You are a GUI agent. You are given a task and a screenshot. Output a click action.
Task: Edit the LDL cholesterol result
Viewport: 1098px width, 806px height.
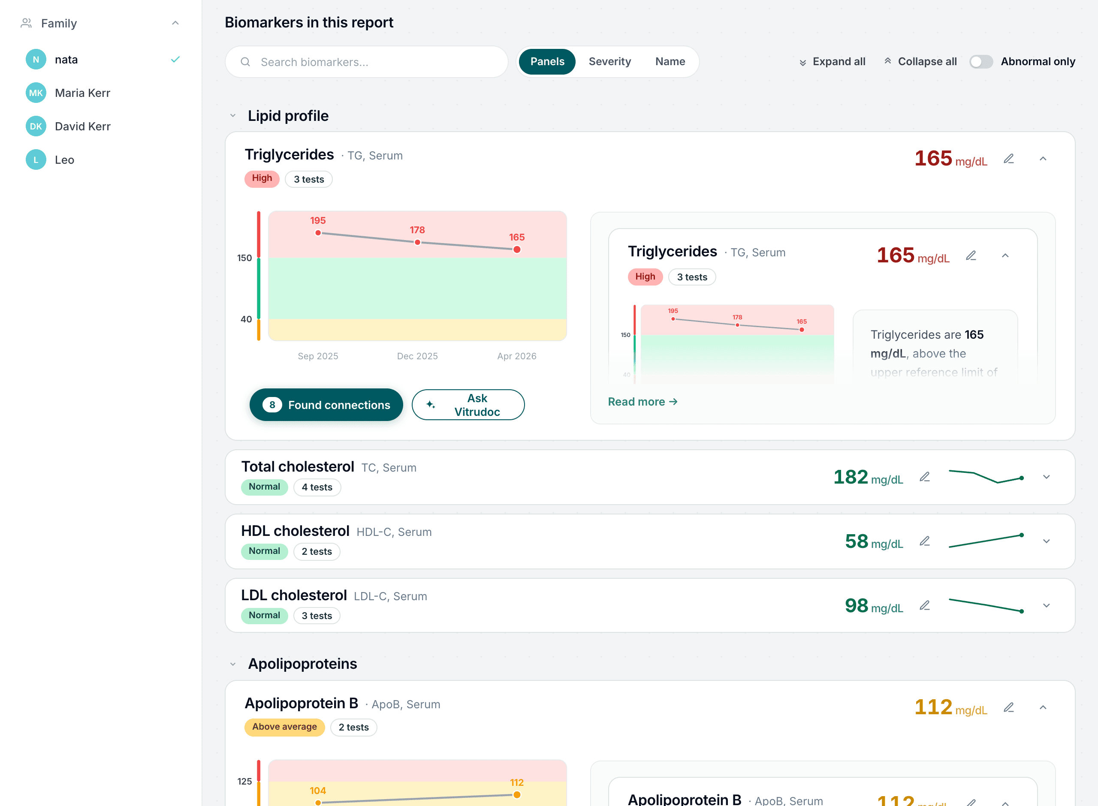tap(925, 605)
